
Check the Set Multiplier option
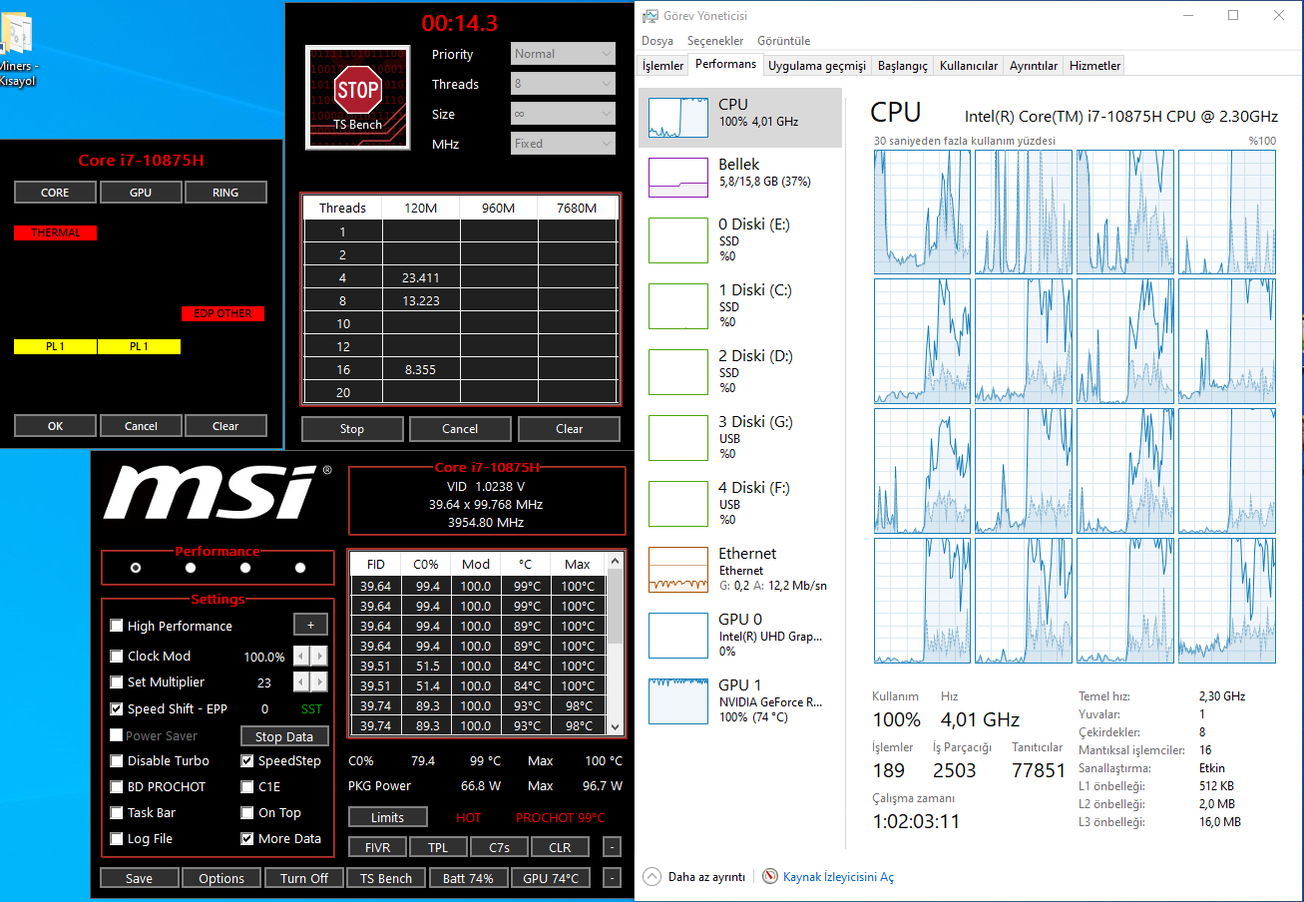pos(117,681)
